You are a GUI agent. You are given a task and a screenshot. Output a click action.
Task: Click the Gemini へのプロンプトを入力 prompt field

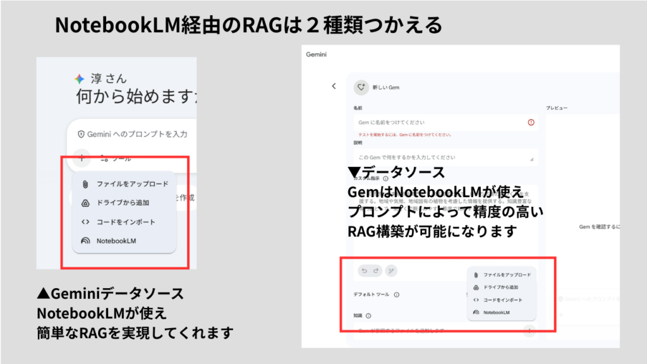tap(136, 135)
